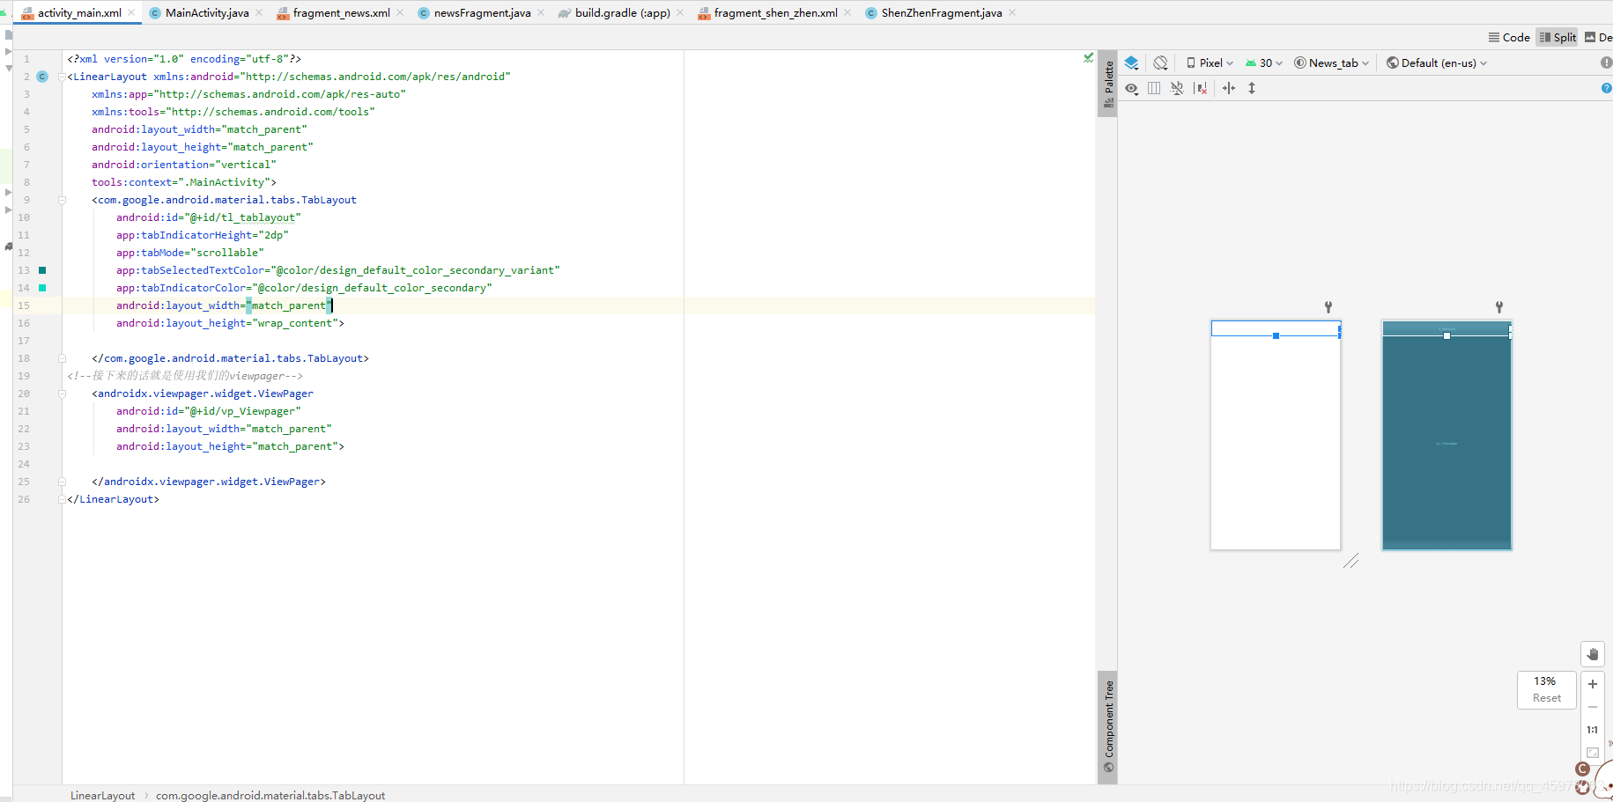
Task: Click the orientation rotation icon
Action: click(1160, 63)
